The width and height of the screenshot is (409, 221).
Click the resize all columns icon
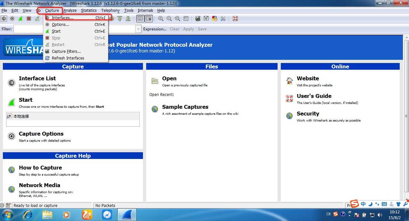186,19
